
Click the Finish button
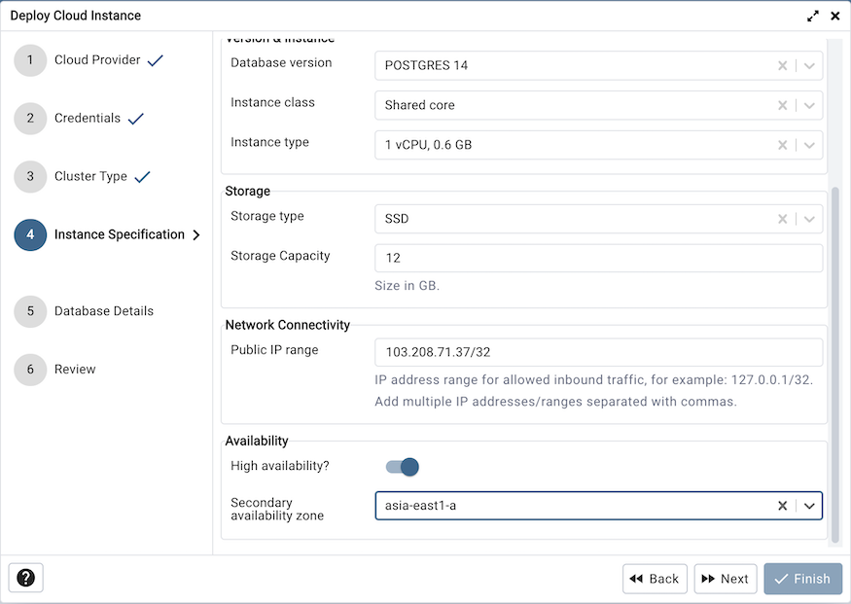[802, 578]
